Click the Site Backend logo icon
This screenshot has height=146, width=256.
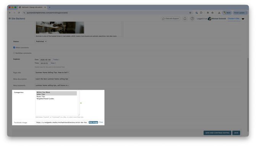click(10, 19)
